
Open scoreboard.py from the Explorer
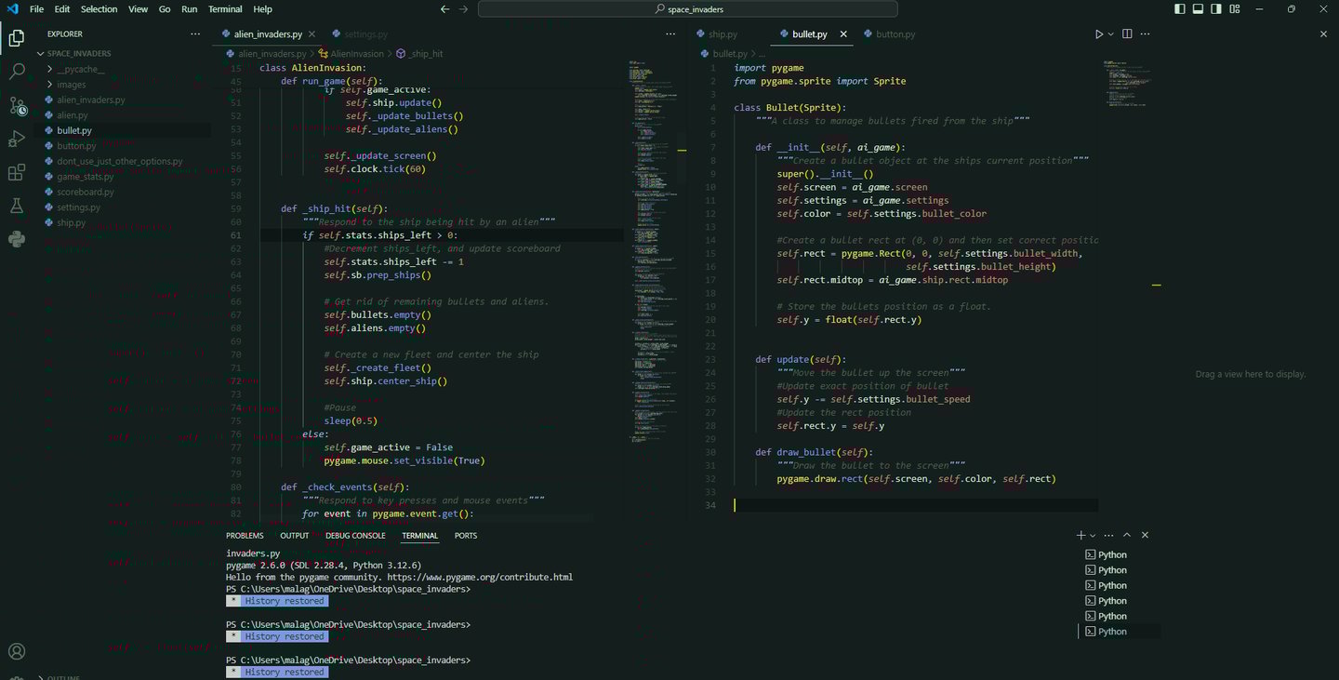86,192
